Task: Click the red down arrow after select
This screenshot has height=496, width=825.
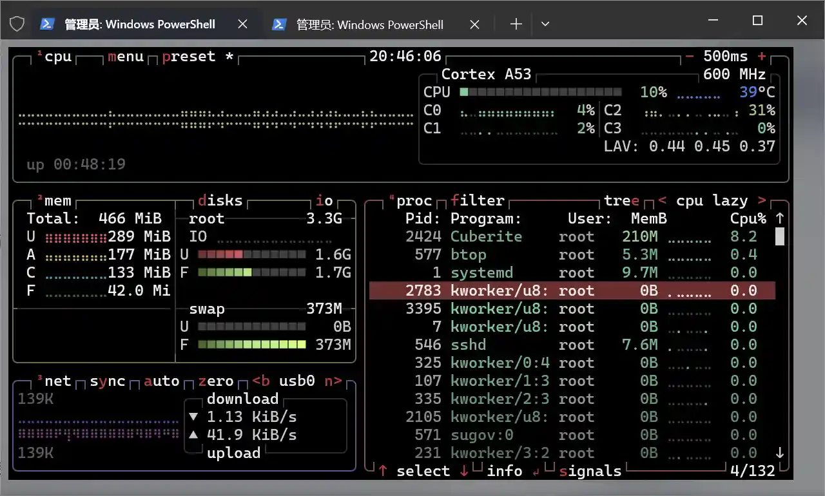Action: point(463,471)
